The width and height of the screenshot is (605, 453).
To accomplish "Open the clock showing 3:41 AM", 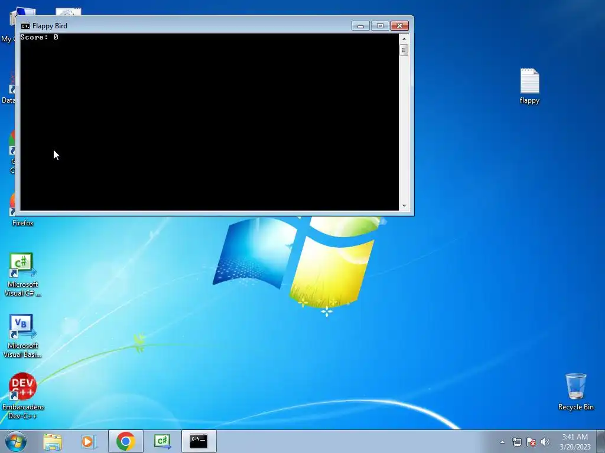I will [575, 442].
